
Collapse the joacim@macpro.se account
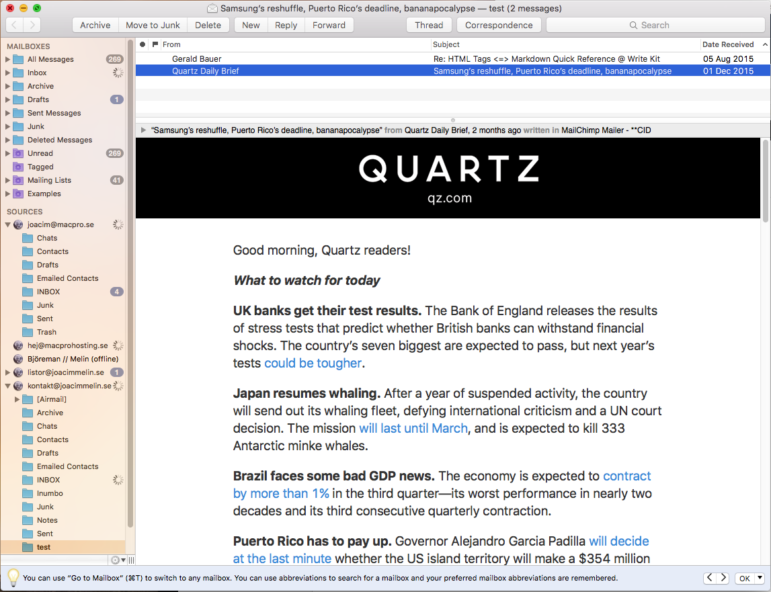coord(7,224)
